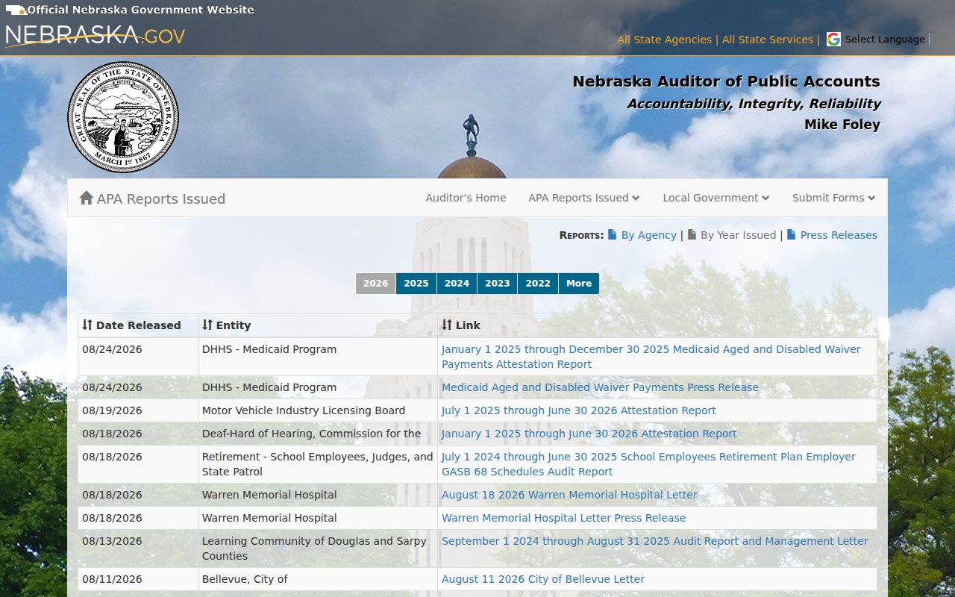Click the document icon next to By Agency
The width and height of the screenshot is (955, 597).
point(613,234)
